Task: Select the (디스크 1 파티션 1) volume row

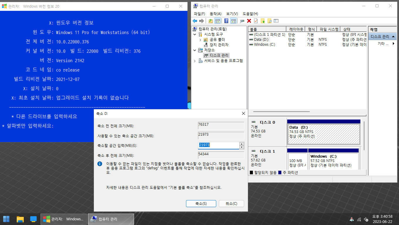Action: pos(307,35)
